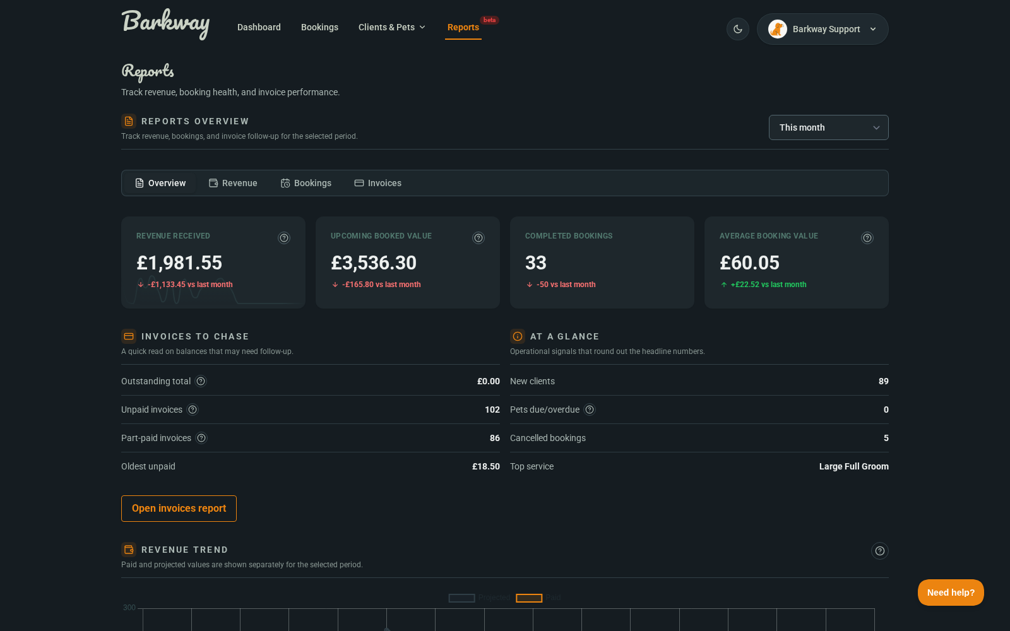Show help for Part-paid invoices
1010x631 pixels.
click(201, 438)
